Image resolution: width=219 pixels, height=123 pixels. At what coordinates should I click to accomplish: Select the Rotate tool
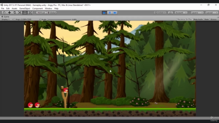pyautogui.click(x=14, y=13)
